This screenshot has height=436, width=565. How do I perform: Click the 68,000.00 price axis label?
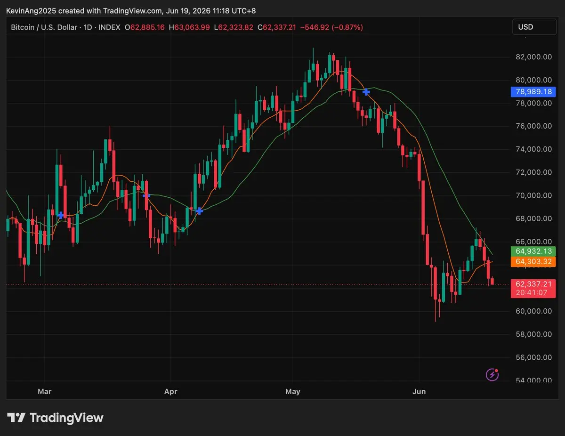[x=534, y=218]
